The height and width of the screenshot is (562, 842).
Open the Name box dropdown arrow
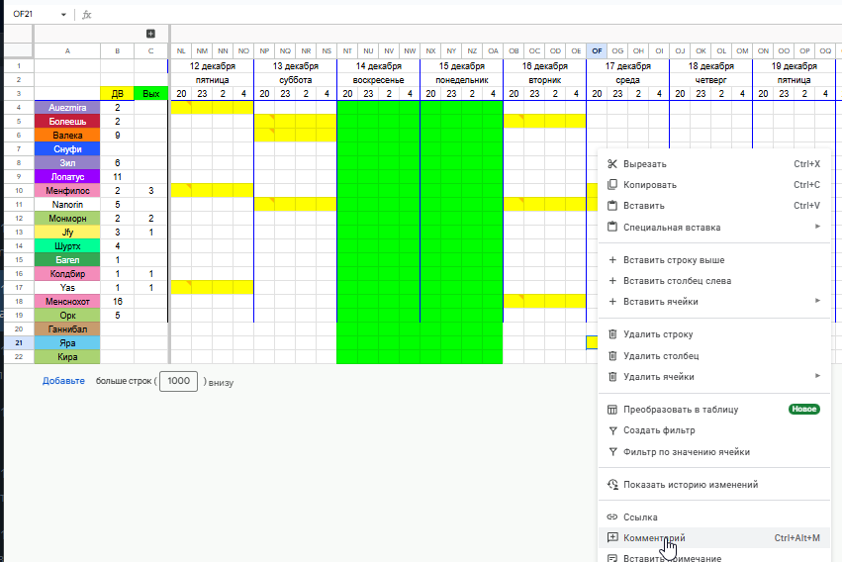tap(63, 15)
